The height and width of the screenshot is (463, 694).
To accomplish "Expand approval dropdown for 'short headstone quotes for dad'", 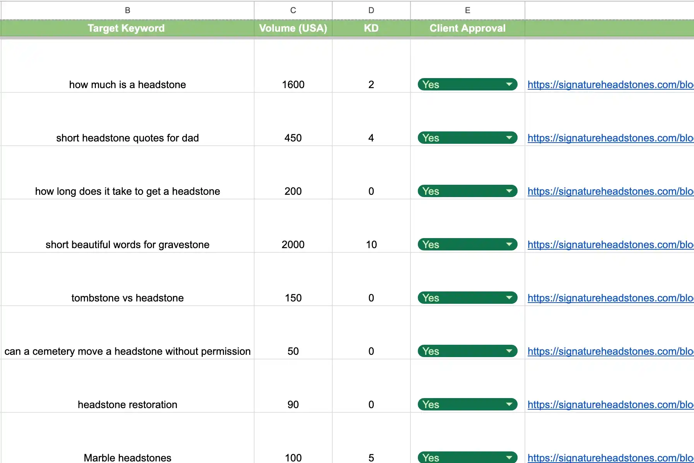I will [509, 138].
